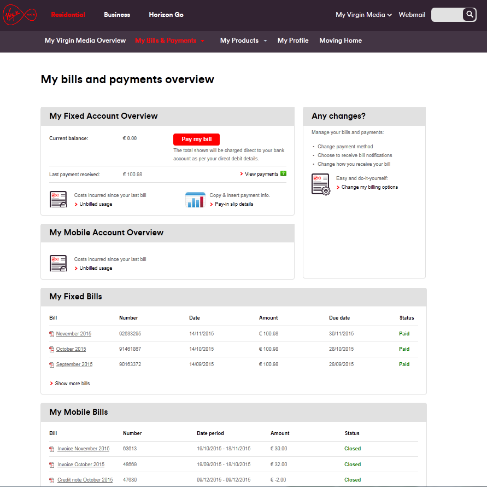The height and width of the screenshot is (487, 487).
Task: Expand the My Products dropdown arrow
Action: click(265, 40)
